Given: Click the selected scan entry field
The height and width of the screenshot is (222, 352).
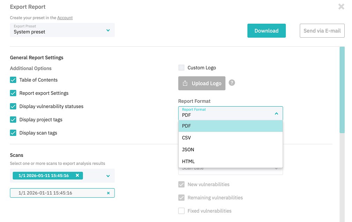Looking at the screenshot, I should click(x=62, y=193).
